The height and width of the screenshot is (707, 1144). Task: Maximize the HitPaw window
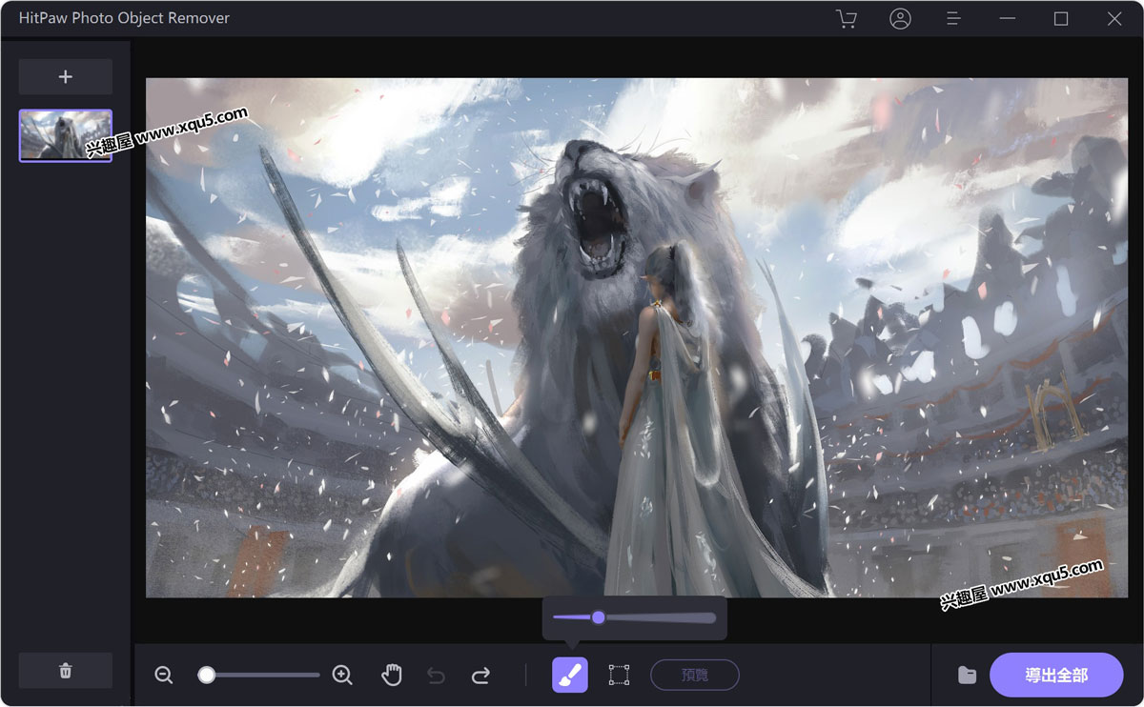point(1061,19)
